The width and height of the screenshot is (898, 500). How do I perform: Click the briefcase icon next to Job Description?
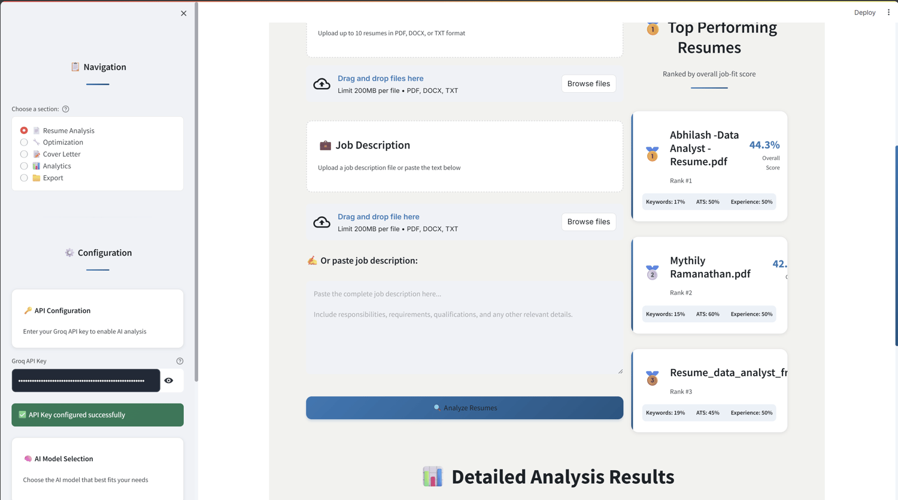(x=325, y=146)
